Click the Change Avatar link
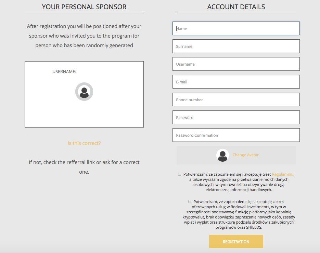Screen dimensions: 320x253 [x=245, y=155]
